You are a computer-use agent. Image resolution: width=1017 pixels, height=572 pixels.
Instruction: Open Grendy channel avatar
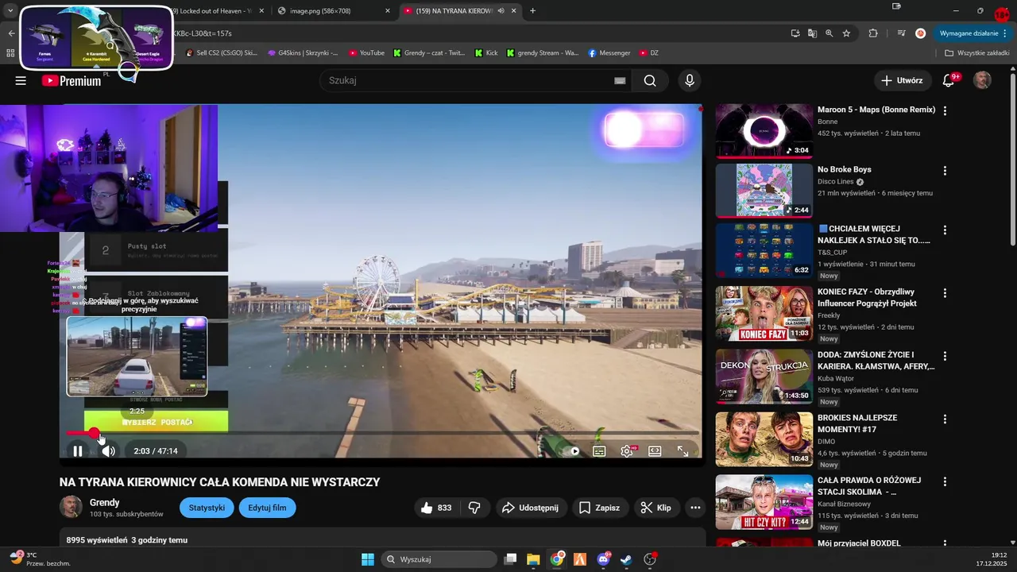71,507
